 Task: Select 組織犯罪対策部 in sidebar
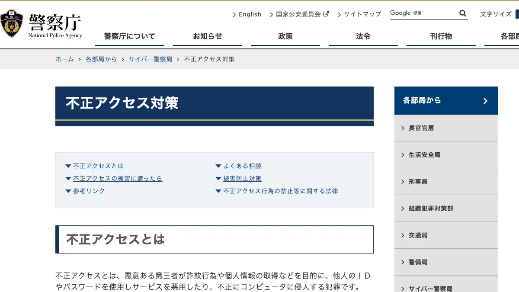[446, 209]
